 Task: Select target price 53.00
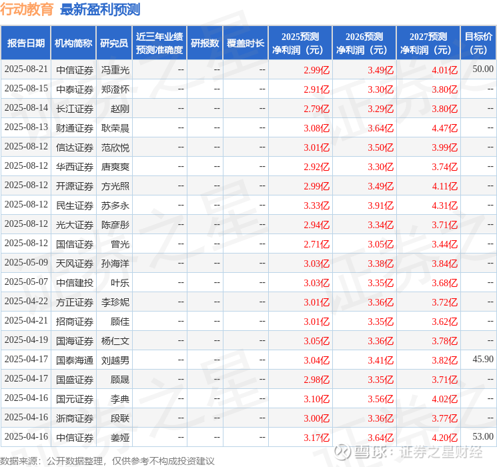(x=483, y=436)
